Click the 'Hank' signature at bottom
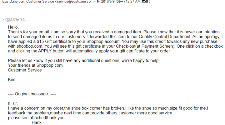Viewport: 225px width, 125px height. [37, 123]
